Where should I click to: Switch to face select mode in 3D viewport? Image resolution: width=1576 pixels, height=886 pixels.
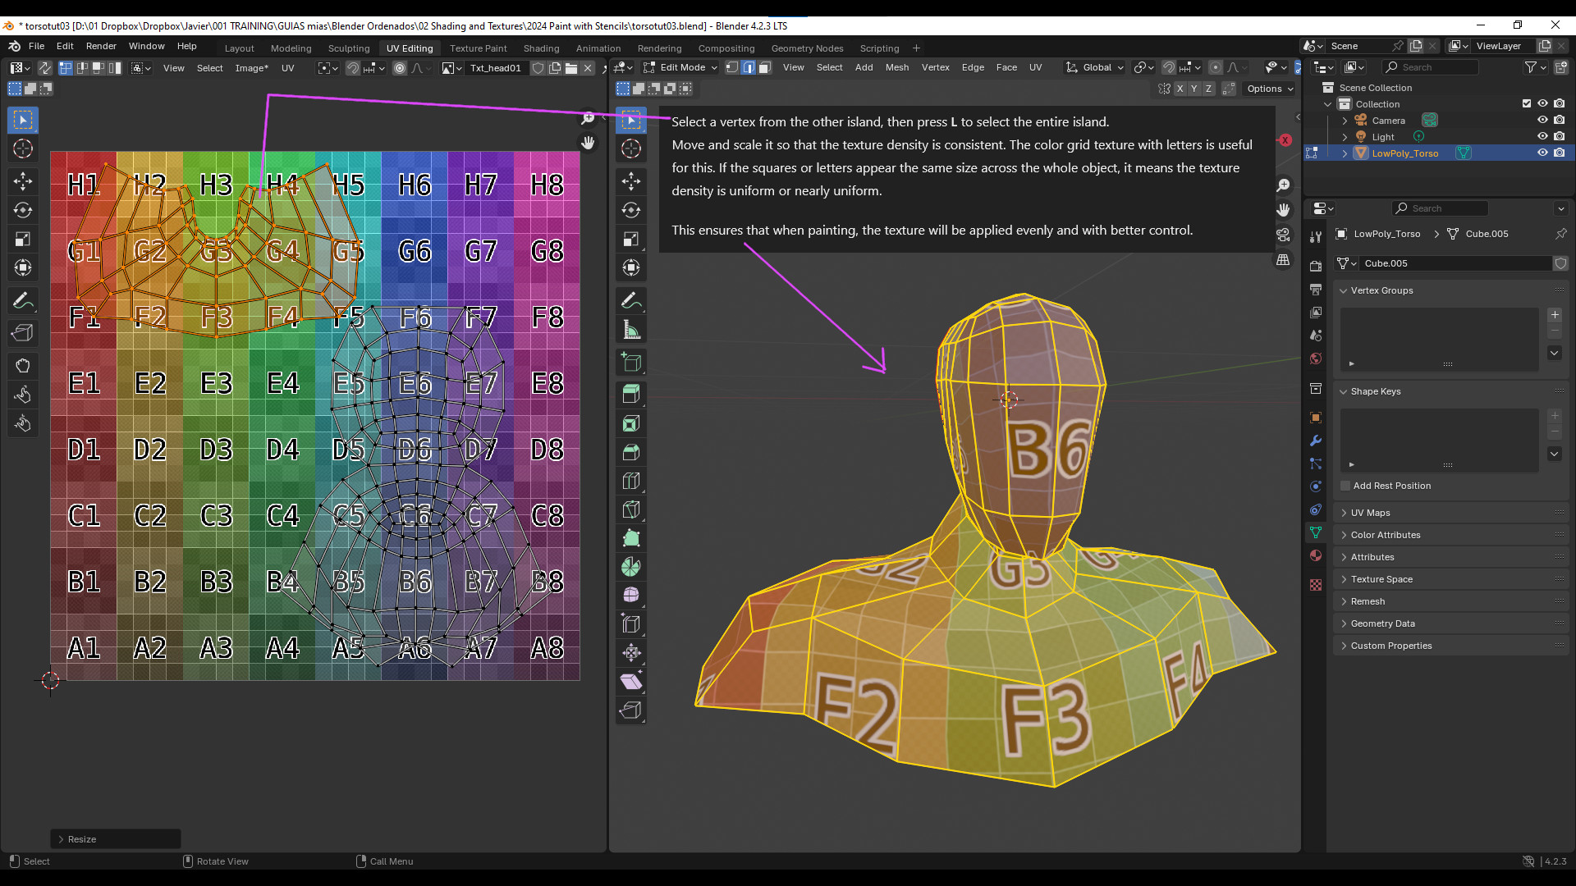(x=764, y=67)
